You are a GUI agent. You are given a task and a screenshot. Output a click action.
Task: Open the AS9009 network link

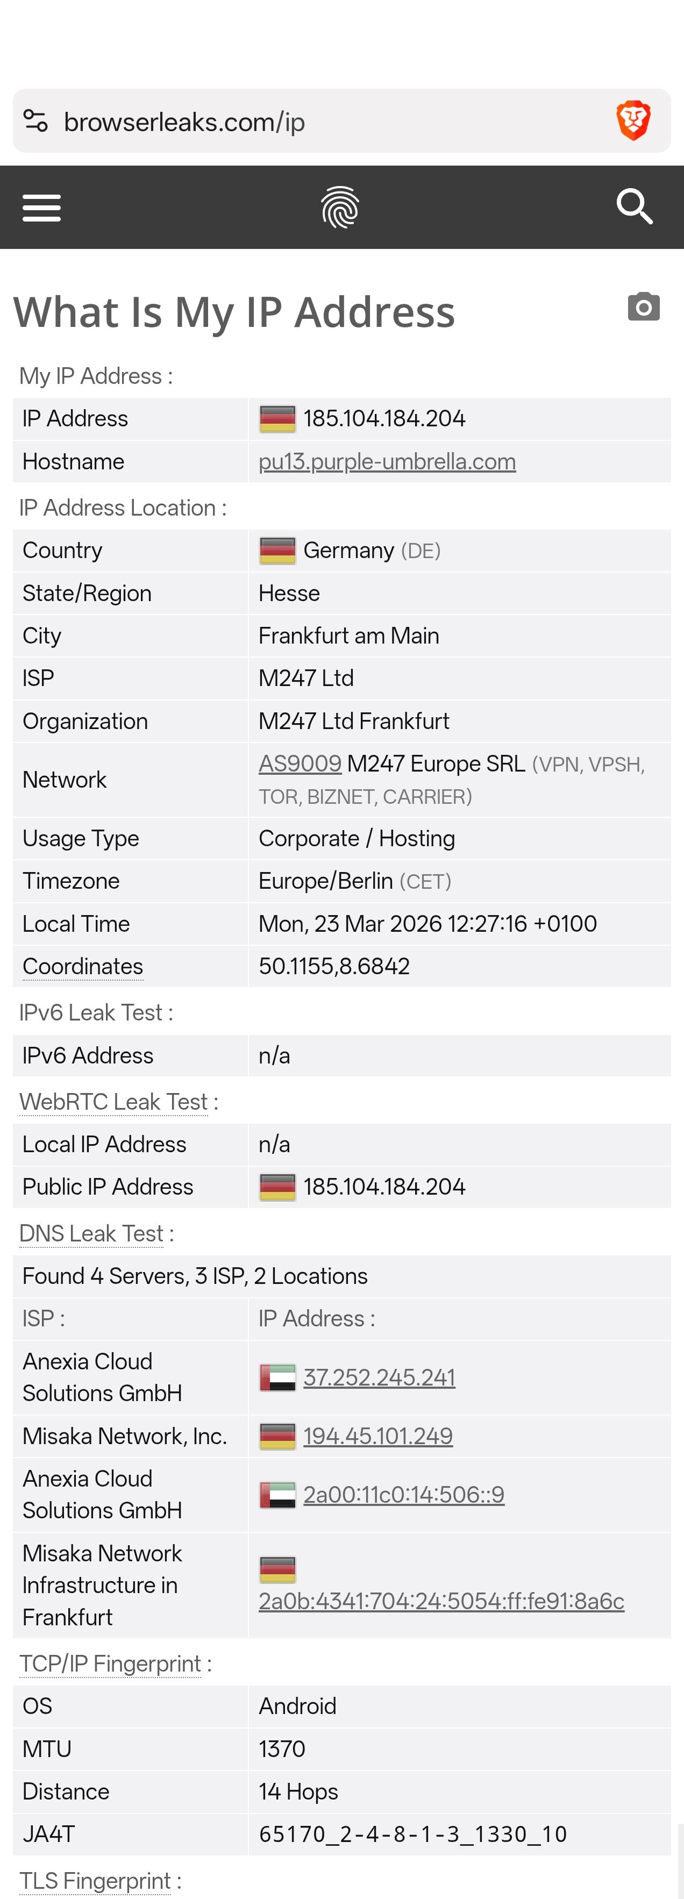tap(300, 763)
